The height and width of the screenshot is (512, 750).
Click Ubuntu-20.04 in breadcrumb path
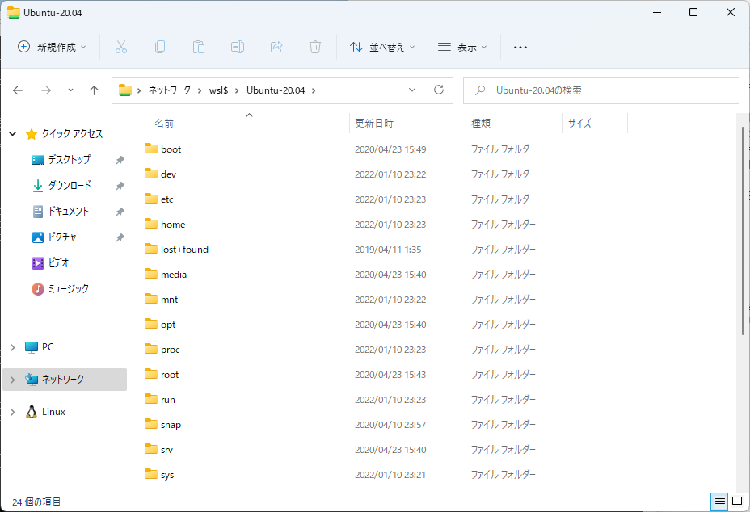coord(276,90)
